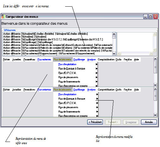Click the differences list scroll up arrow

pos(114,34)
